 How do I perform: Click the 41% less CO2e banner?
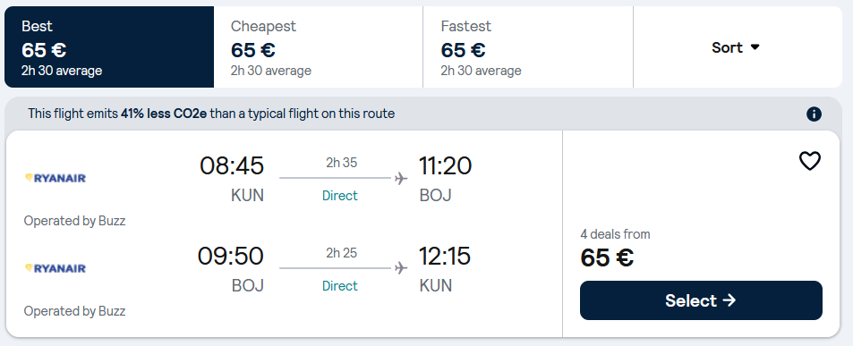[211, 114]
